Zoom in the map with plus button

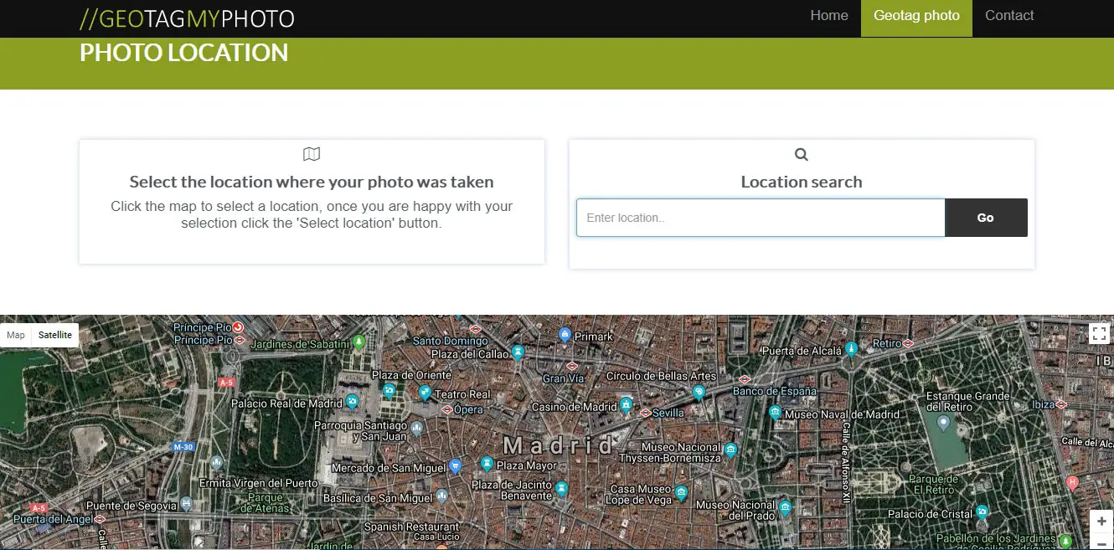point(1101,522)
